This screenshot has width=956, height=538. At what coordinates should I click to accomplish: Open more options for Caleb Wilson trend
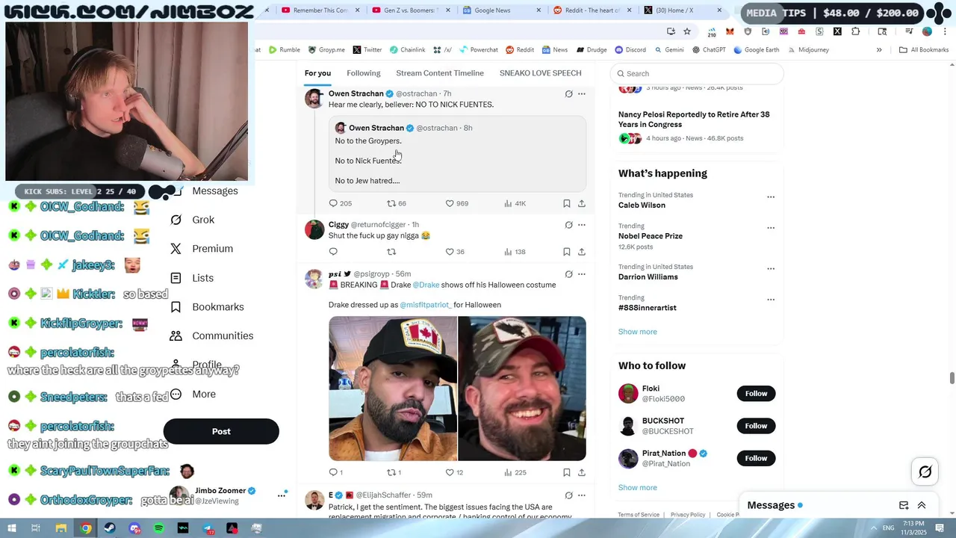point(771,197)
